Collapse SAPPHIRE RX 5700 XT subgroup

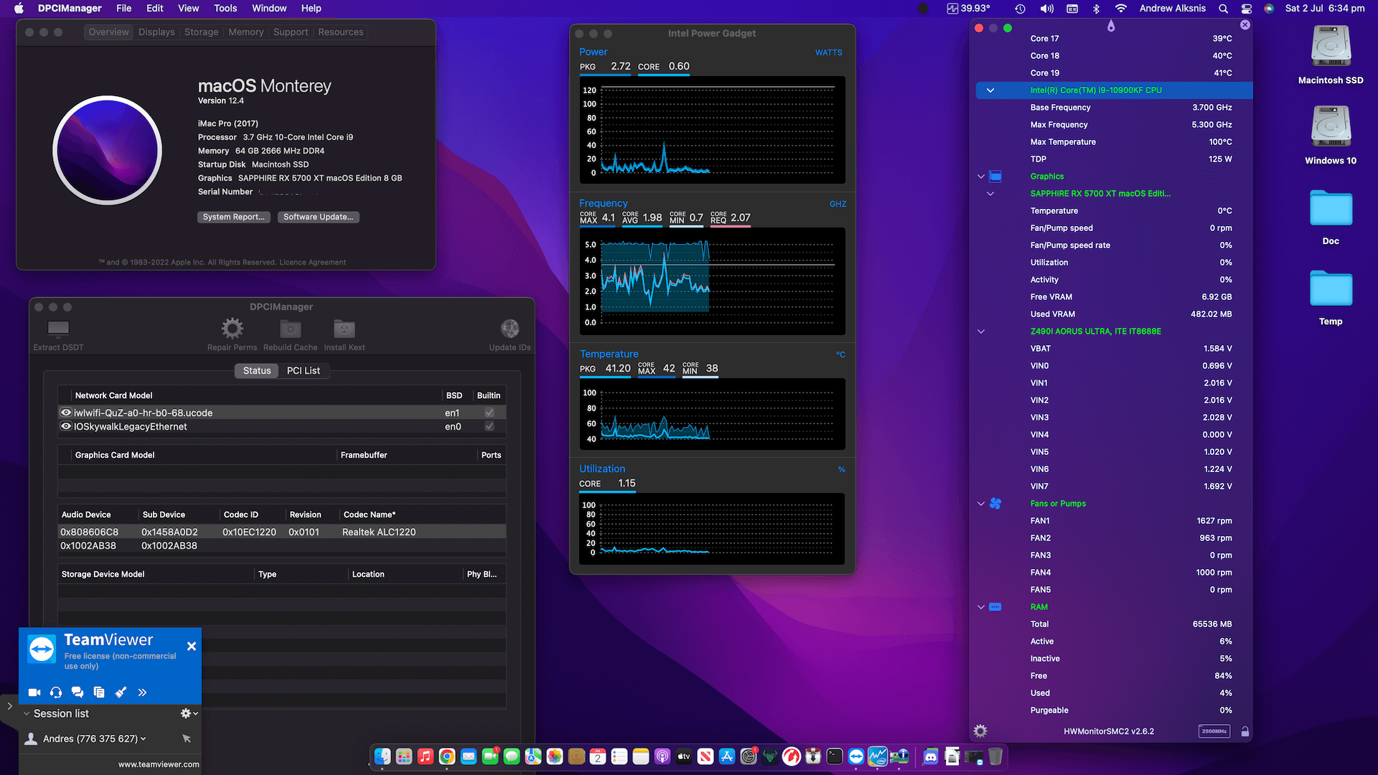(x=990, y=194)
